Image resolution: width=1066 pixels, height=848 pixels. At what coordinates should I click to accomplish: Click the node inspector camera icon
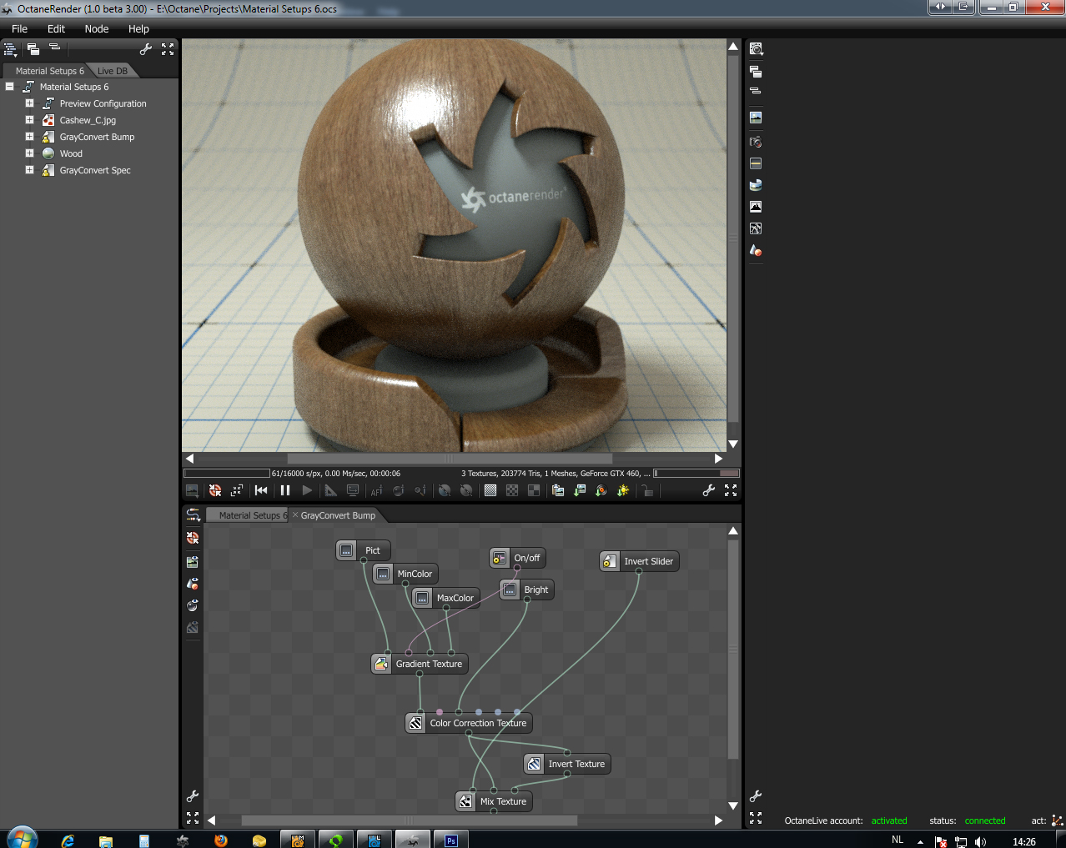click(756, 142)
